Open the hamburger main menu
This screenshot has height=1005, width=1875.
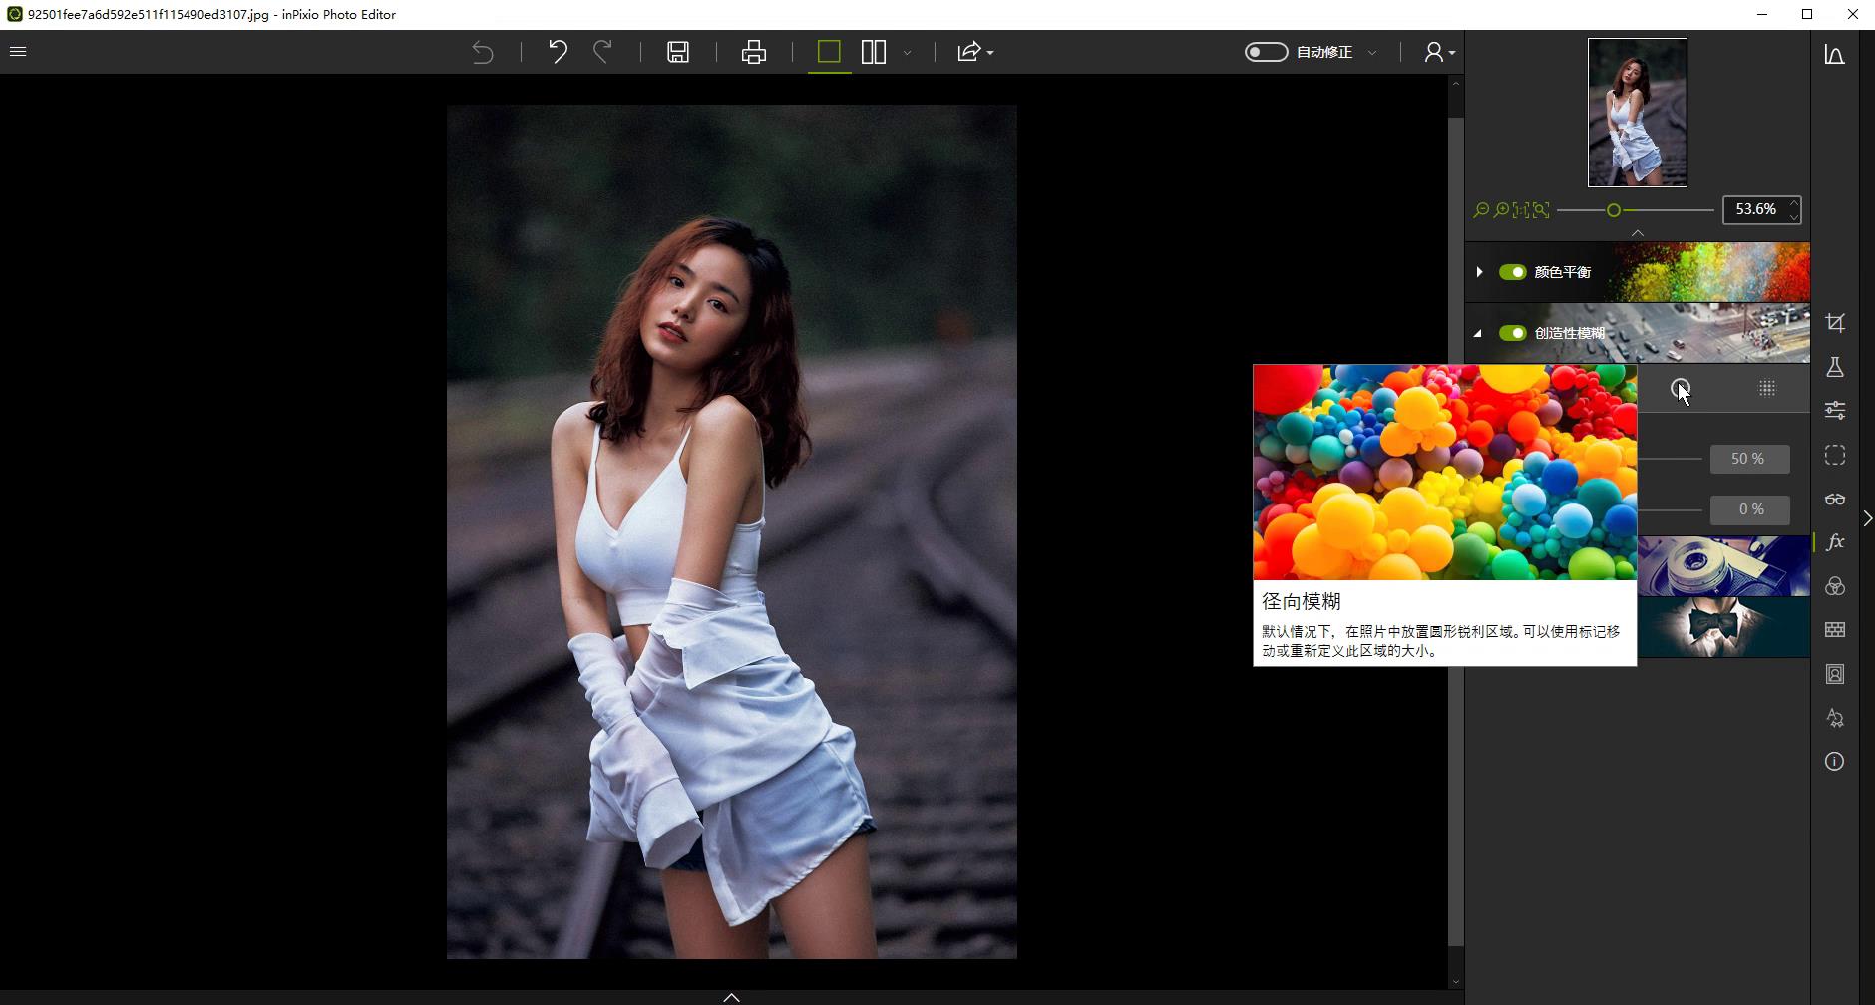click(x=18, y=52)
